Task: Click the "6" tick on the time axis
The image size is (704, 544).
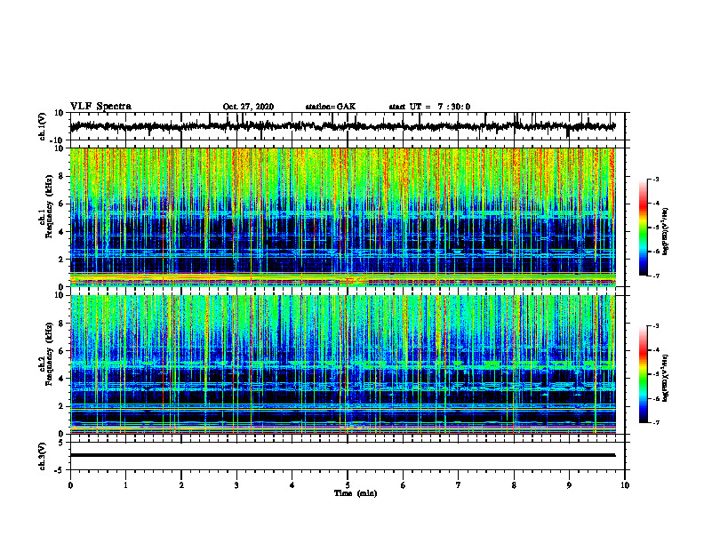Action: 404,485
